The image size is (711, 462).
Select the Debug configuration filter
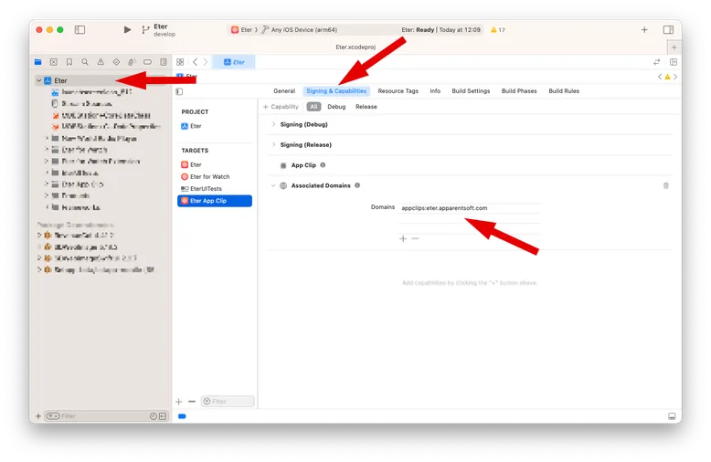click(336, 107)
